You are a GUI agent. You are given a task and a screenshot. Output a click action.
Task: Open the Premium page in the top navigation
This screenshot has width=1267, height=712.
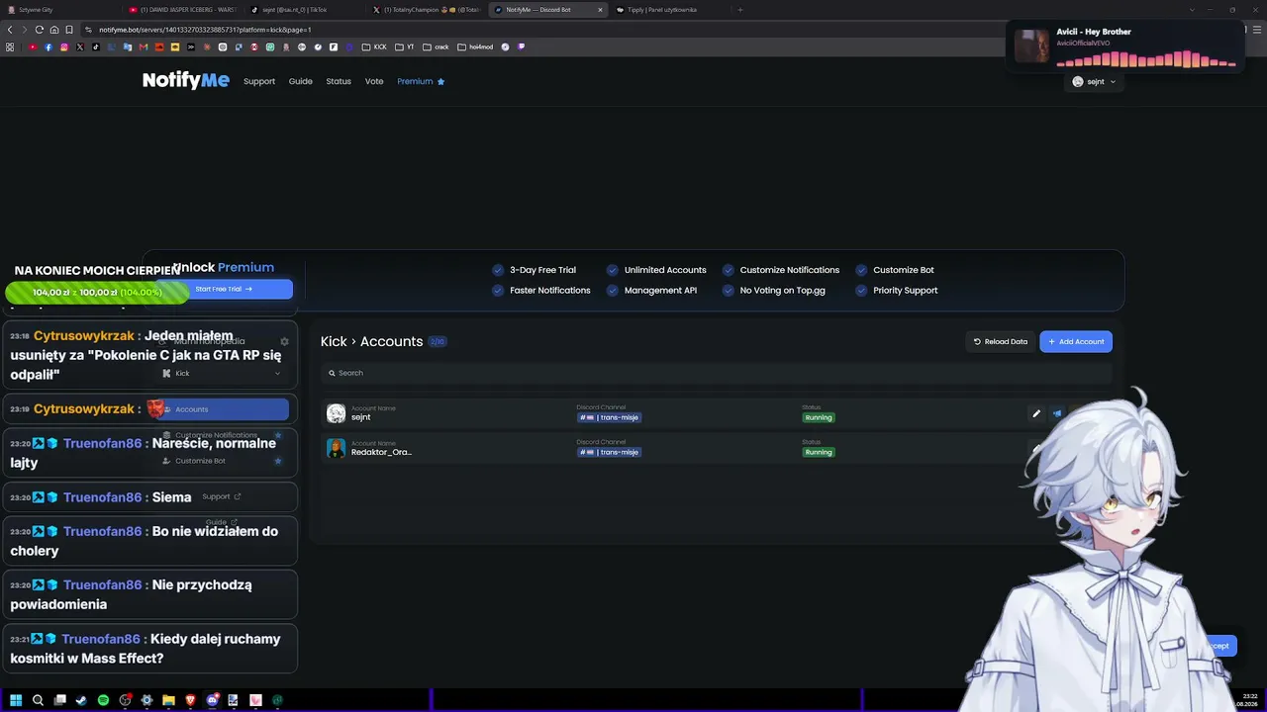point(421,81)
